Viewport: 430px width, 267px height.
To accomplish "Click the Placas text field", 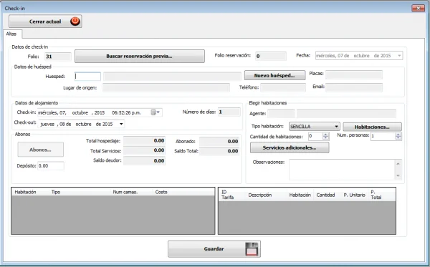I will click(354, 74).
